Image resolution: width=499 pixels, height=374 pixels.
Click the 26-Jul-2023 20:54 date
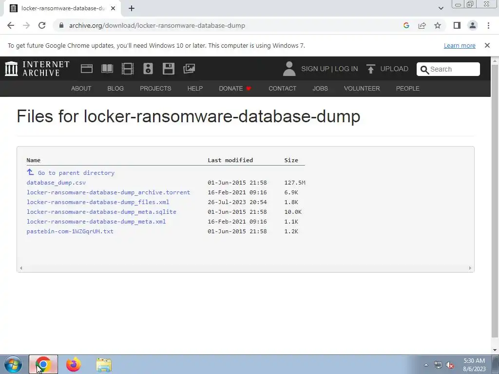(237, 202)
